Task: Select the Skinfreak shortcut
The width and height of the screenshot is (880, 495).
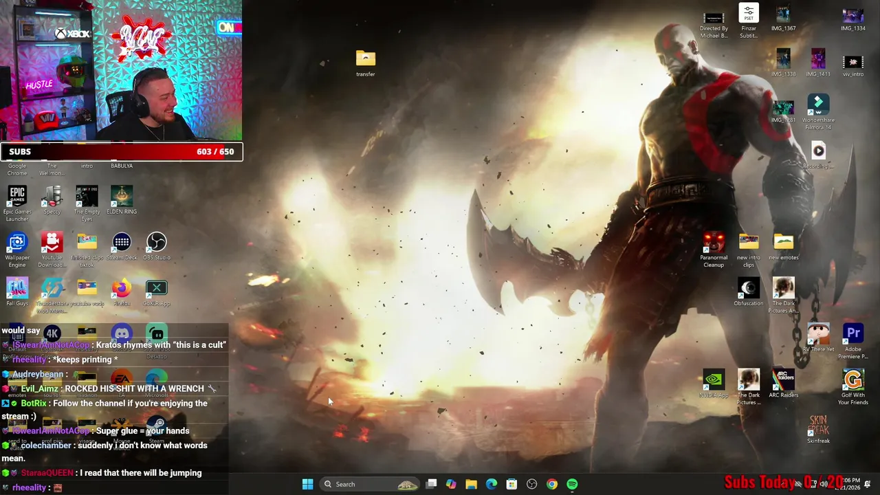Action: pos(818,429)
